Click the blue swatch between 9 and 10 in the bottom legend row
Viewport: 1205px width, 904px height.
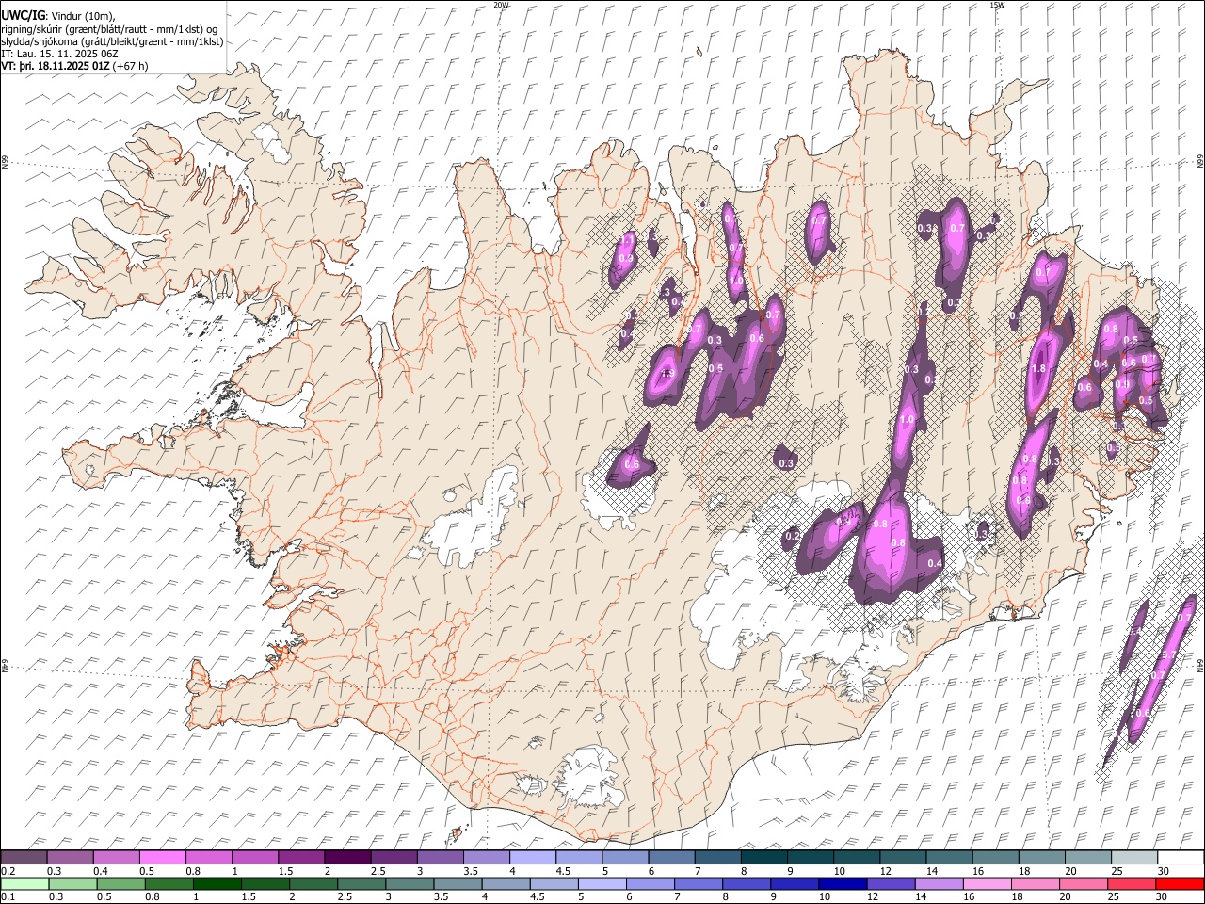(794, 883)
